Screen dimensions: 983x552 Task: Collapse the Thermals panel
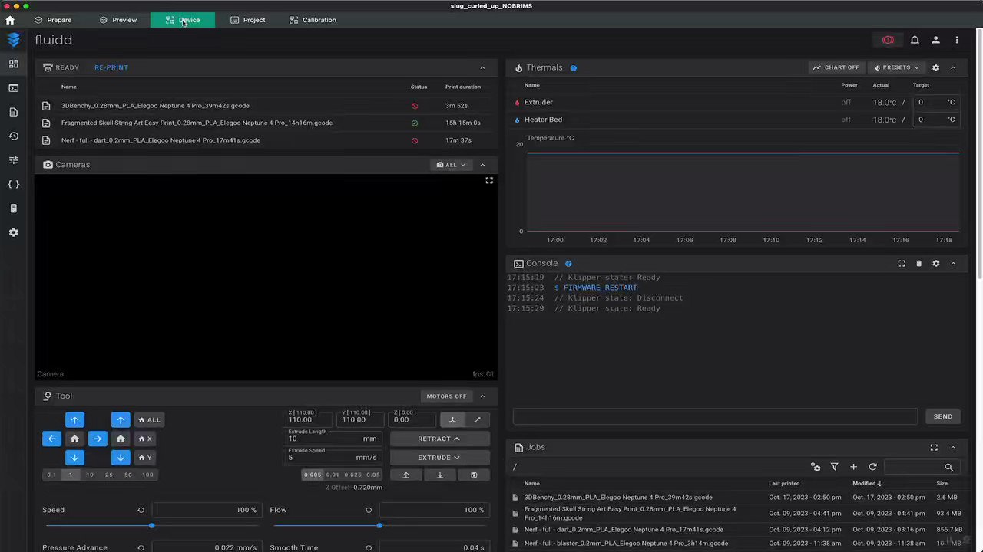pos(953,67)
